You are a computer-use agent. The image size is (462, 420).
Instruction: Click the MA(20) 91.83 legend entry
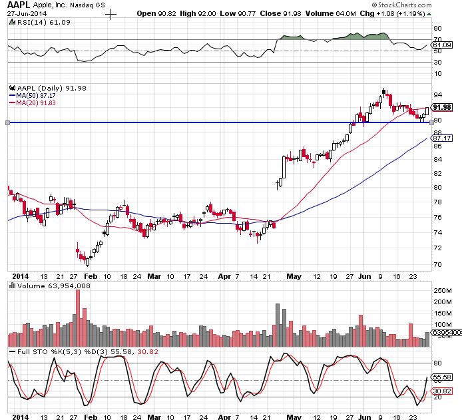pyautogui.click(x=33, y=103)
